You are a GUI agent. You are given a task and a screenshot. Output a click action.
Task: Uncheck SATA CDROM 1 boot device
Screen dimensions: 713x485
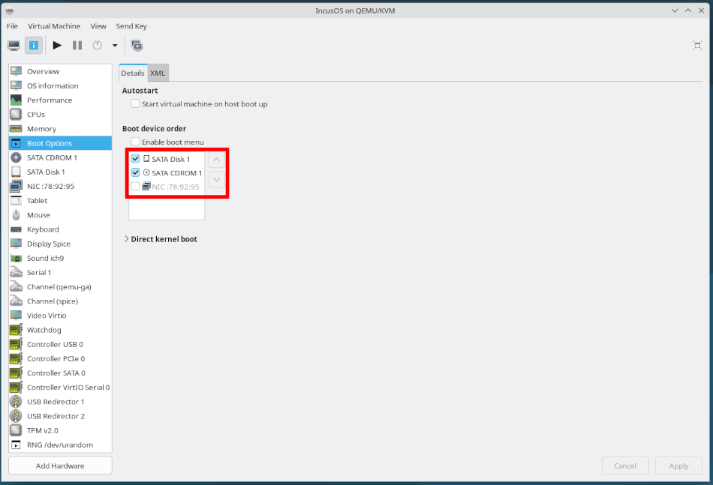coord(135,172)
